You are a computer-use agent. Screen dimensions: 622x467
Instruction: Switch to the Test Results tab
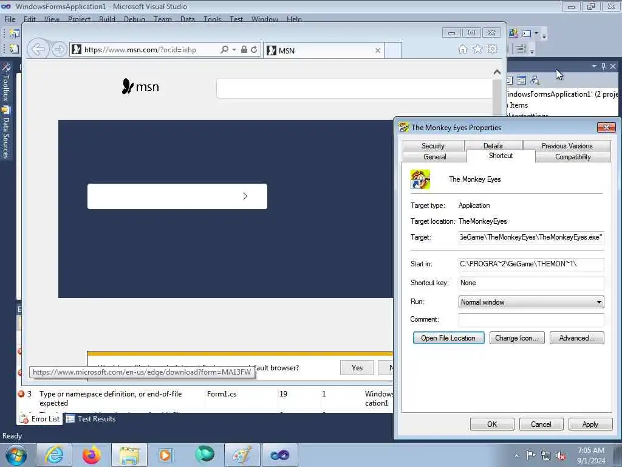tap(91, 419)
